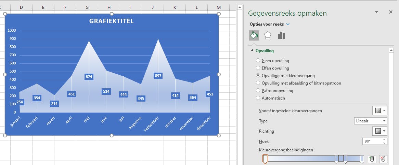
Task: Open the Series Options bar chart tab
Action: (281, 35)
